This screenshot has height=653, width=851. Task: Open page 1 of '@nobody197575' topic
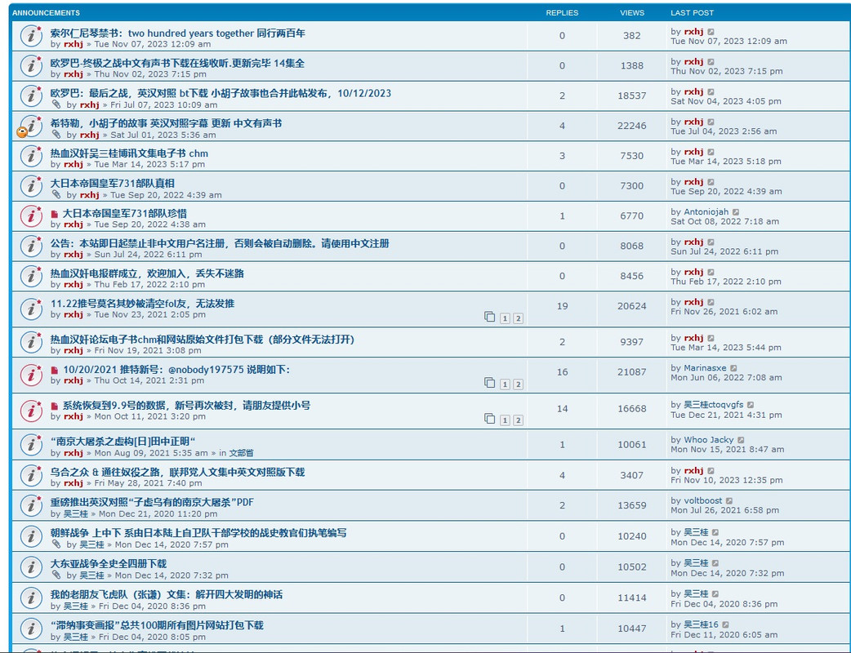pos(505,384)
